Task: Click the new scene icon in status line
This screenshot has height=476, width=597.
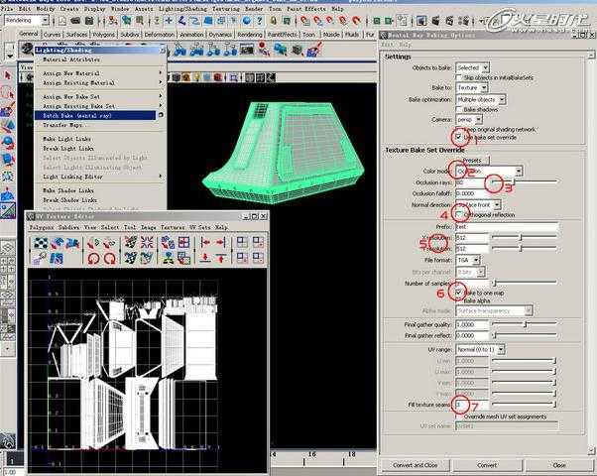Action: pyautogui.click(x=62, y=21)
